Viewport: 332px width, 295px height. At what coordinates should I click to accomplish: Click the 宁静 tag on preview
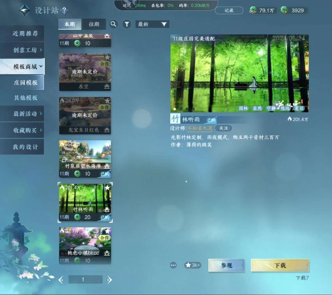point(271,108)
